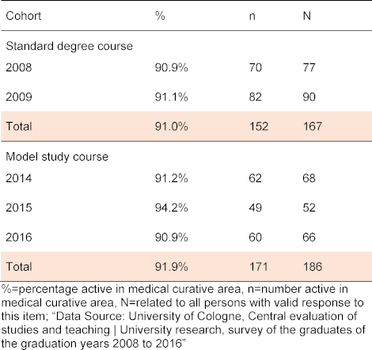Click the 186 value in final Total row
The width and height of the screenshot is (372, 350).
(x=313, y=267)
